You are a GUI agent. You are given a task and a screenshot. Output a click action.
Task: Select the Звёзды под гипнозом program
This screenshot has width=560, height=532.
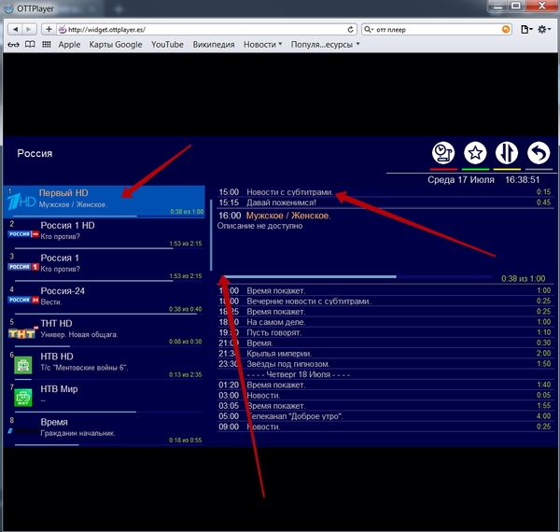point(385,364)
